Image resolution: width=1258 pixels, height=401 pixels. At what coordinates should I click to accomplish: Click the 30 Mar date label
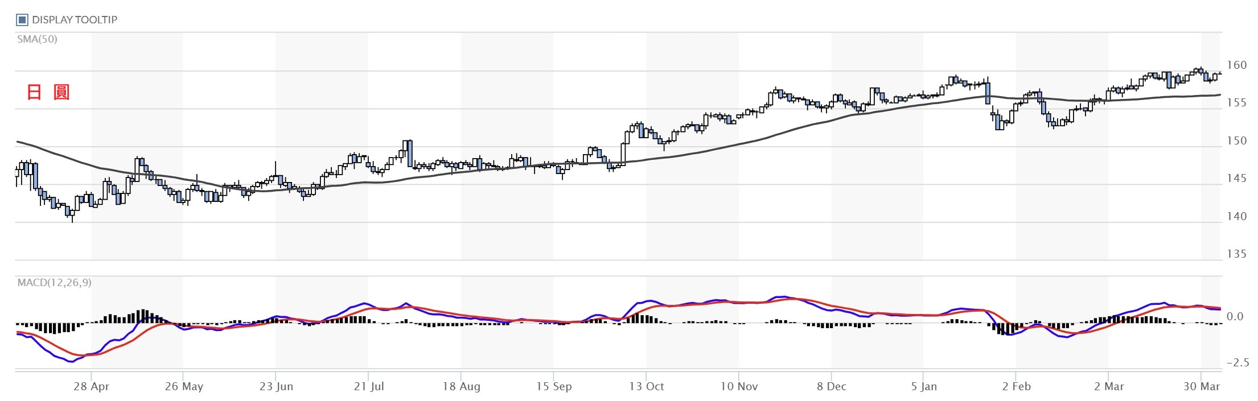1201,387
